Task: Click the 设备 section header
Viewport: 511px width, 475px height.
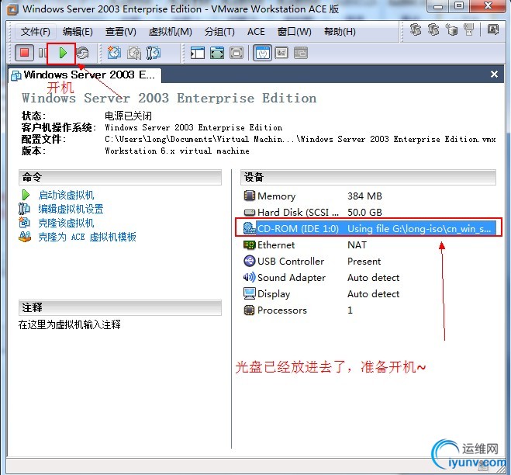Action: click(x=368, y=177)
